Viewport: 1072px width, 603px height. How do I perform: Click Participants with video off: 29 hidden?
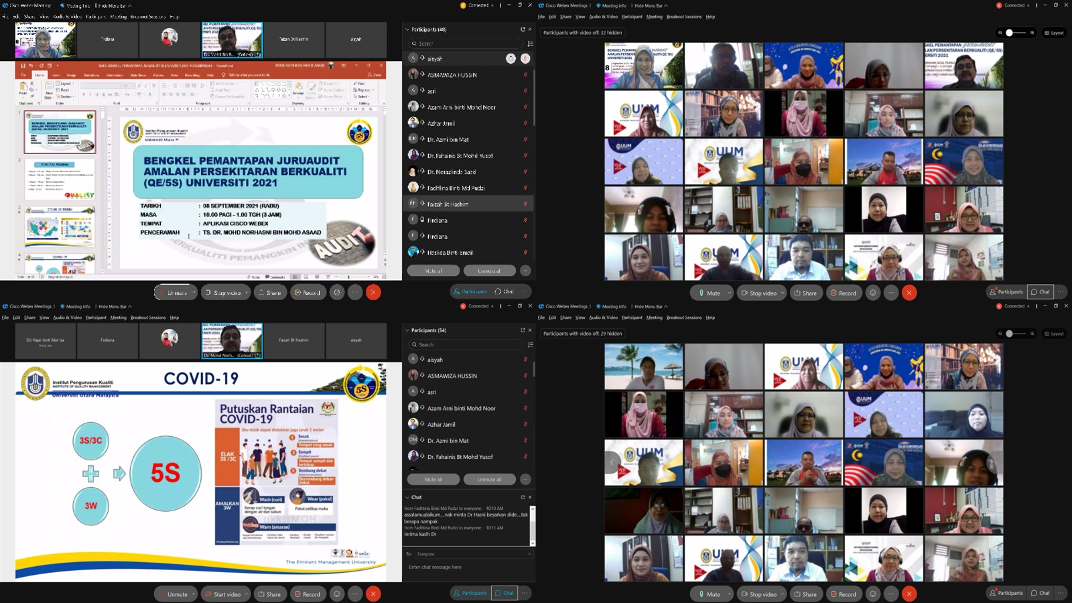[582, 334]
